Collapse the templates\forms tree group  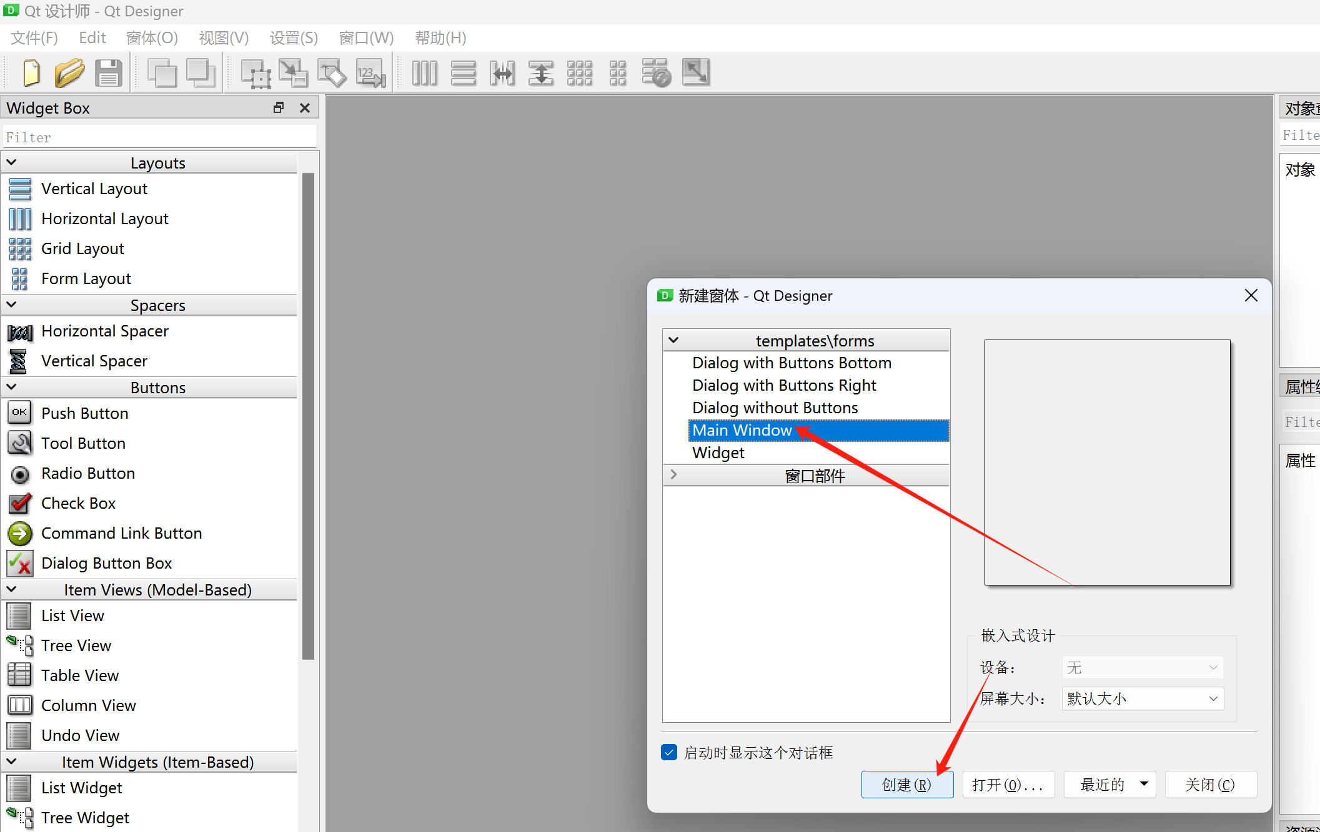click(x=673, y=341)
